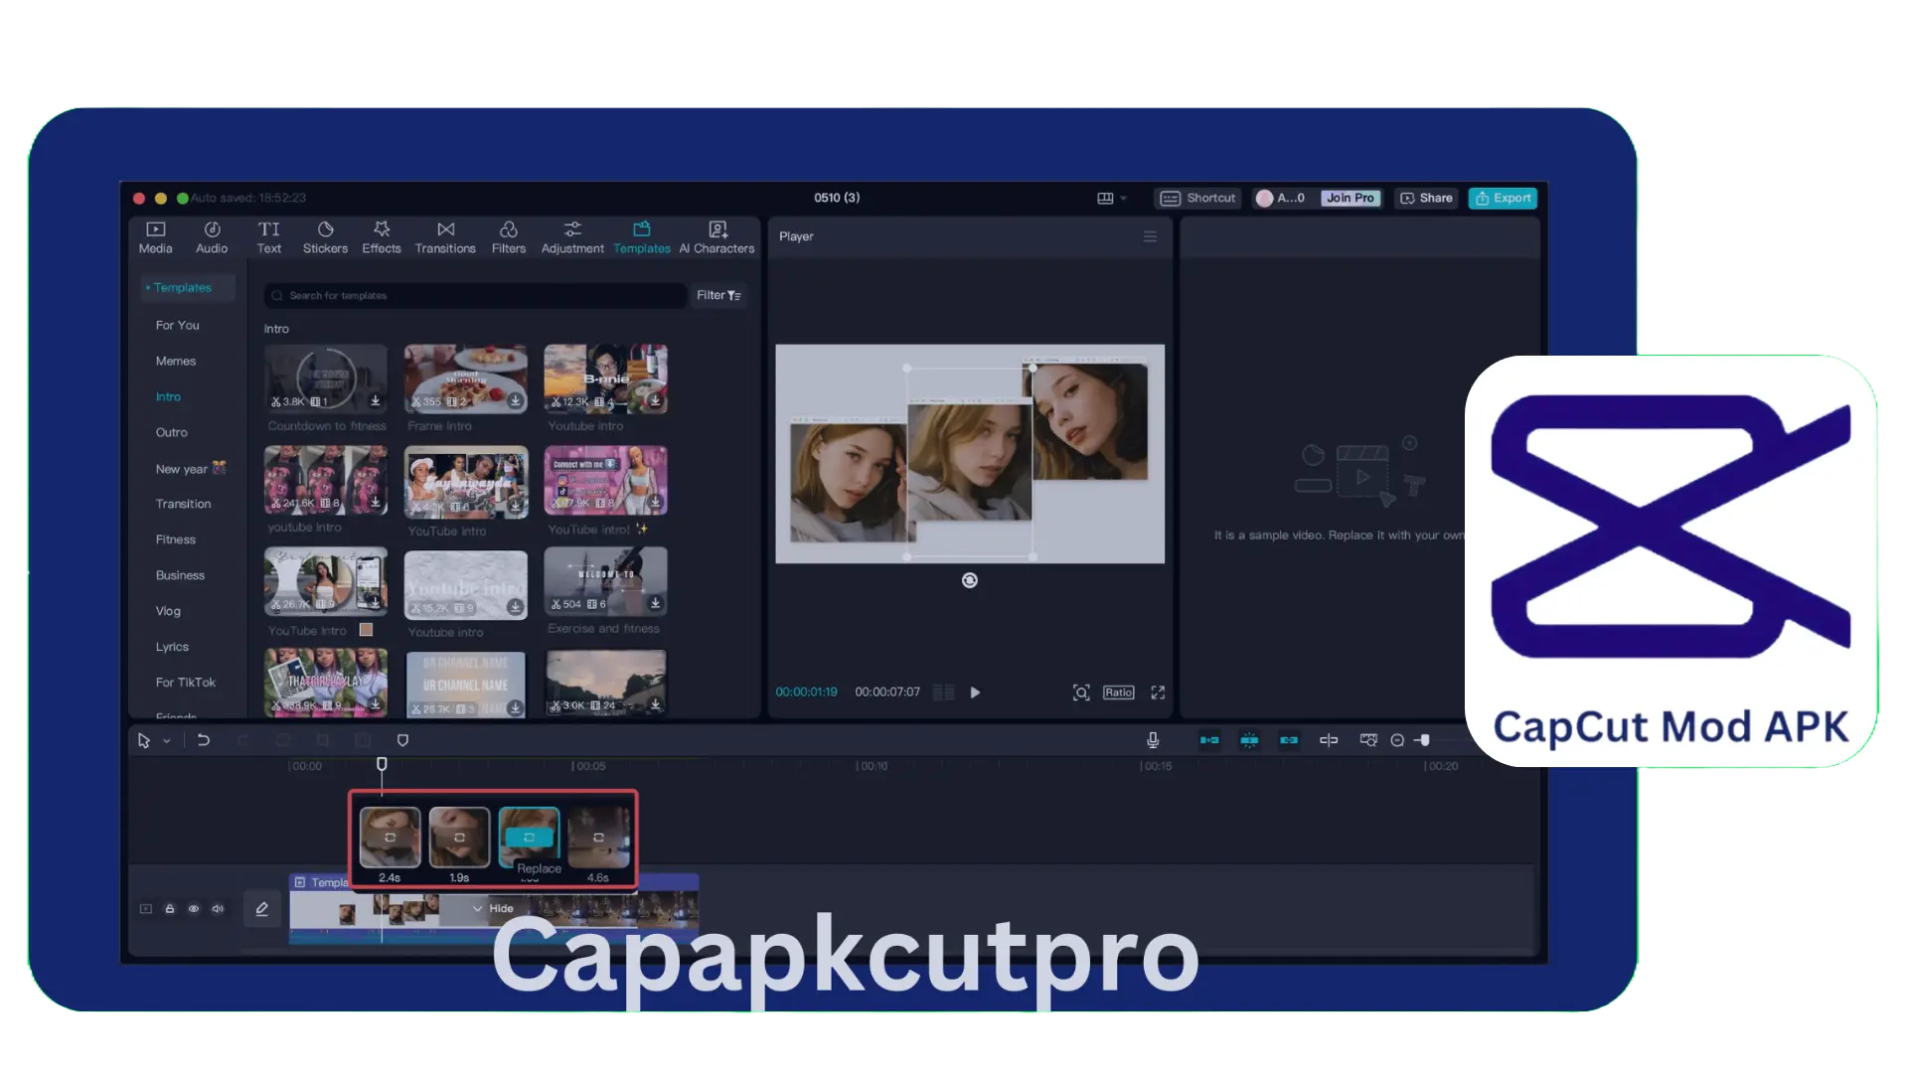Open the Player panel hamburger menu

pos(1150,236)
